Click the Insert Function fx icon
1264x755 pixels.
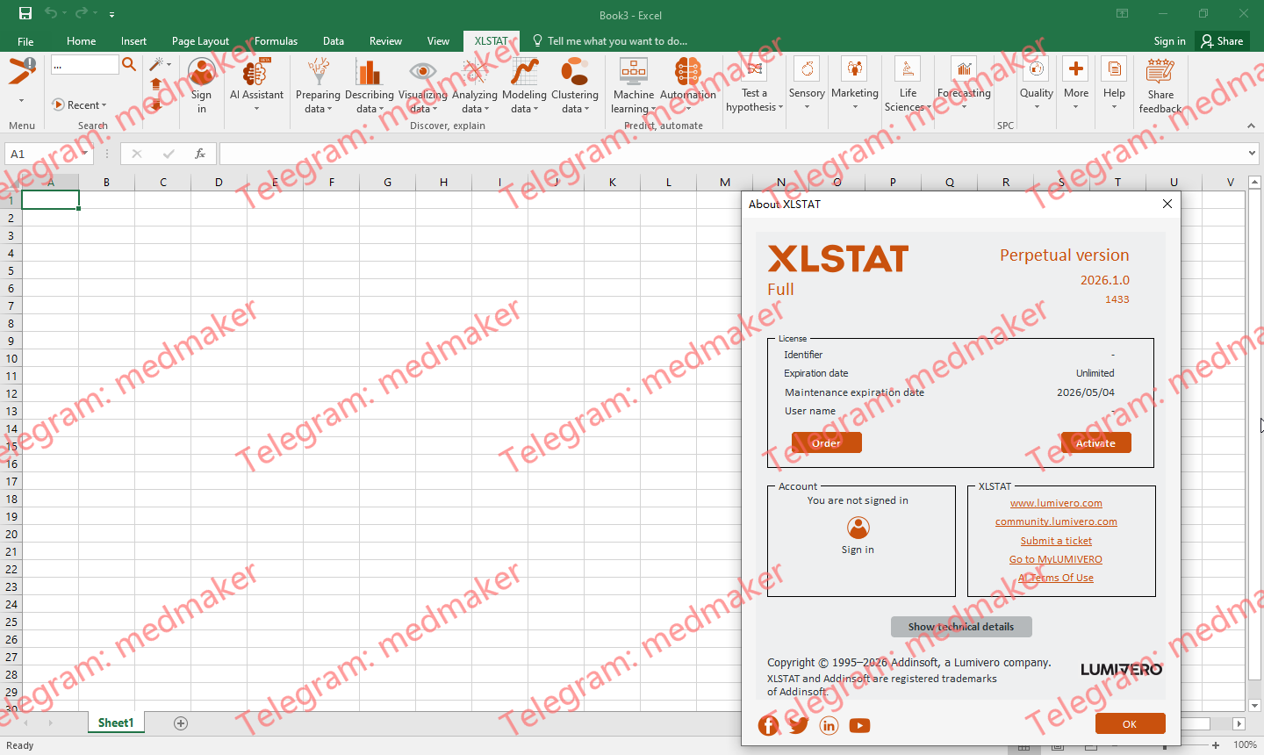pyautogui.click(x=200, y=154)
